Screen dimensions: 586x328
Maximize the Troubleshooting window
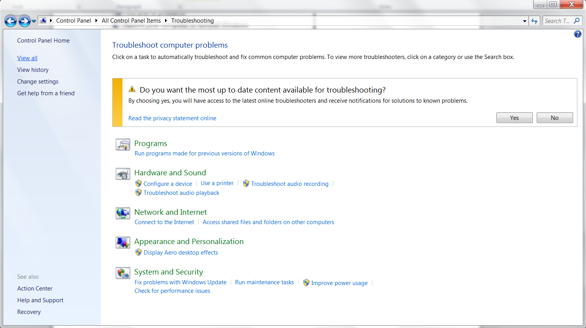click(x=553, y=5)
